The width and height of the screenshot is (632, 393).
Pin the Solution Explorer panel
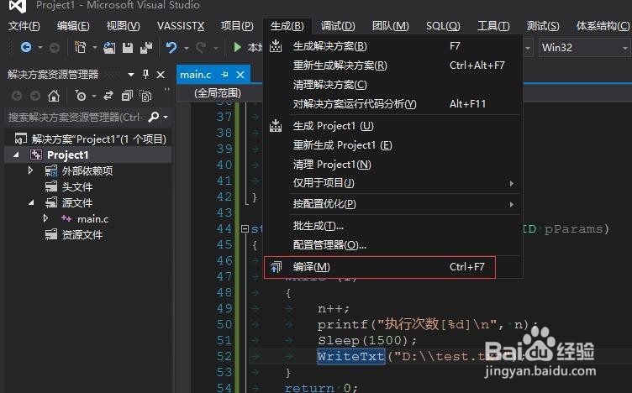pos(146,74)
